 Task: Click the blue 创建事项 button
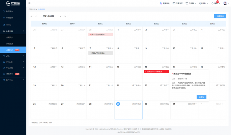click(220, 16)
